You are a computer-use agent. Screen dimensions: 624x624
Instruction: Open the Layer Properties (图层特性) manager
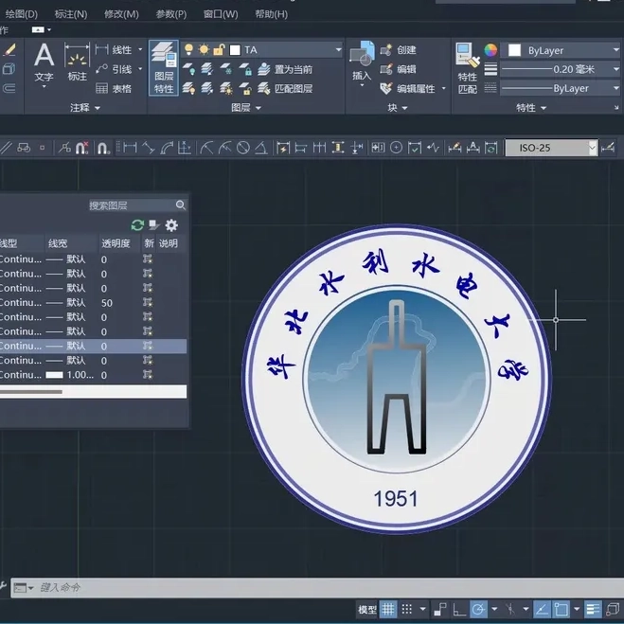(164, 67)
